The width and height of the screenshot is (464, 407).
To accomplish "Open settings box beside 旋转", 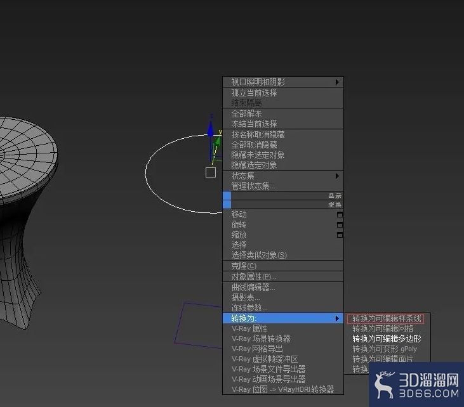I will point(340,224).
